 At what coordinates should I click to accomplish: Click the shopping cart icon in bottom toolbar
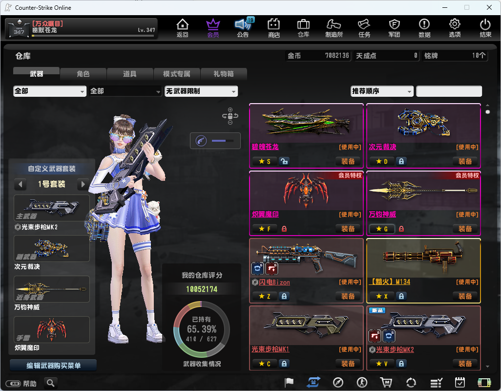click(386, 382)
